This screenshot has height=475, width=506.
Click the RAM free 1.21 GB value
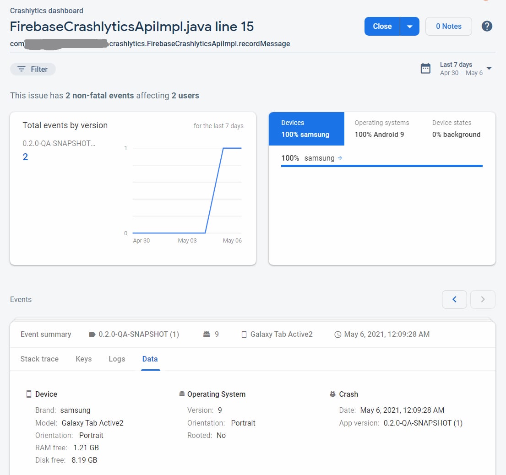(x=86, y=448)
